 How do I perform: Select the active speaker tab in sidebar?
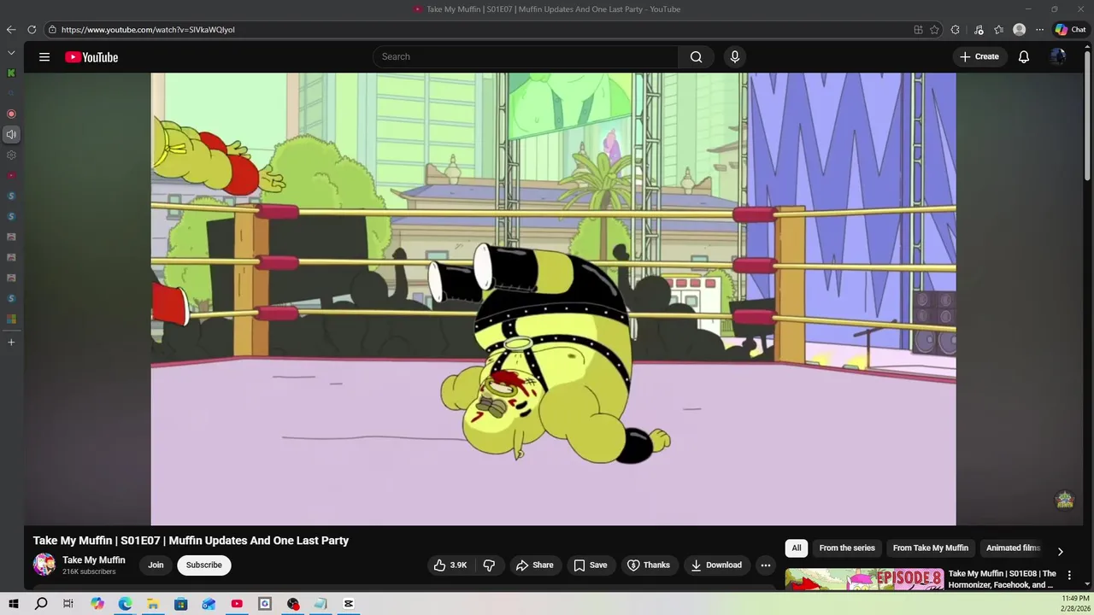pyautogui.click(x=11, y=134)
